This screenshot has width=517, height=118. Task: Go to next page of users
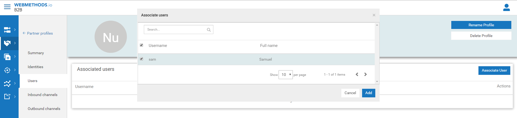(366, 74)
